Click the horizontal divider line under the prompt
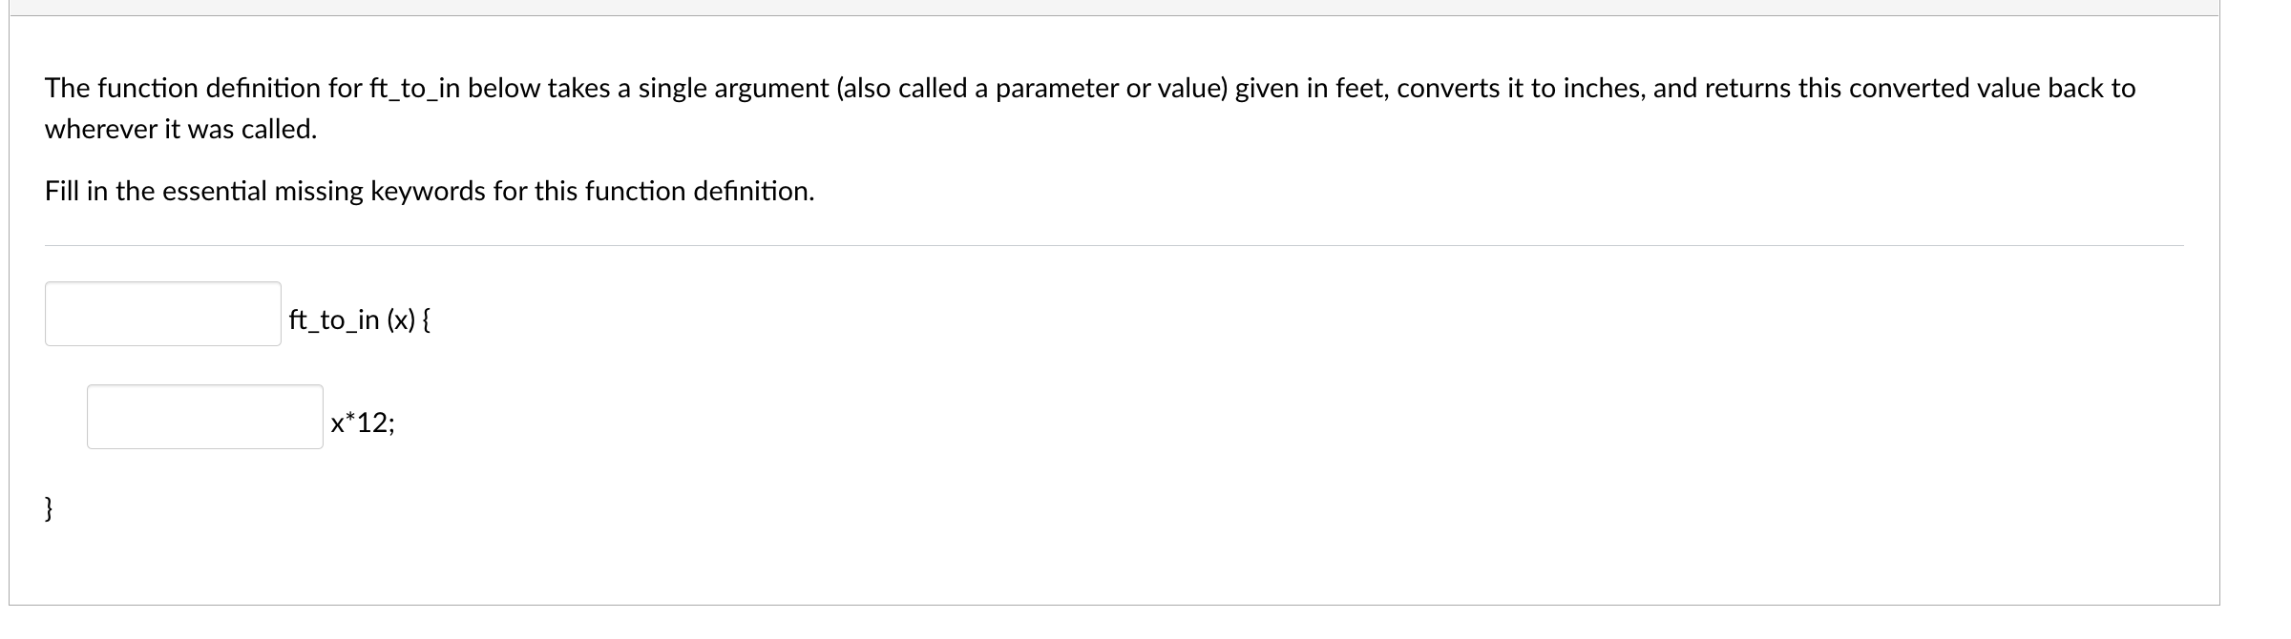The width and height of the screenshot is (2291, 639). (x=1145, y=244)
